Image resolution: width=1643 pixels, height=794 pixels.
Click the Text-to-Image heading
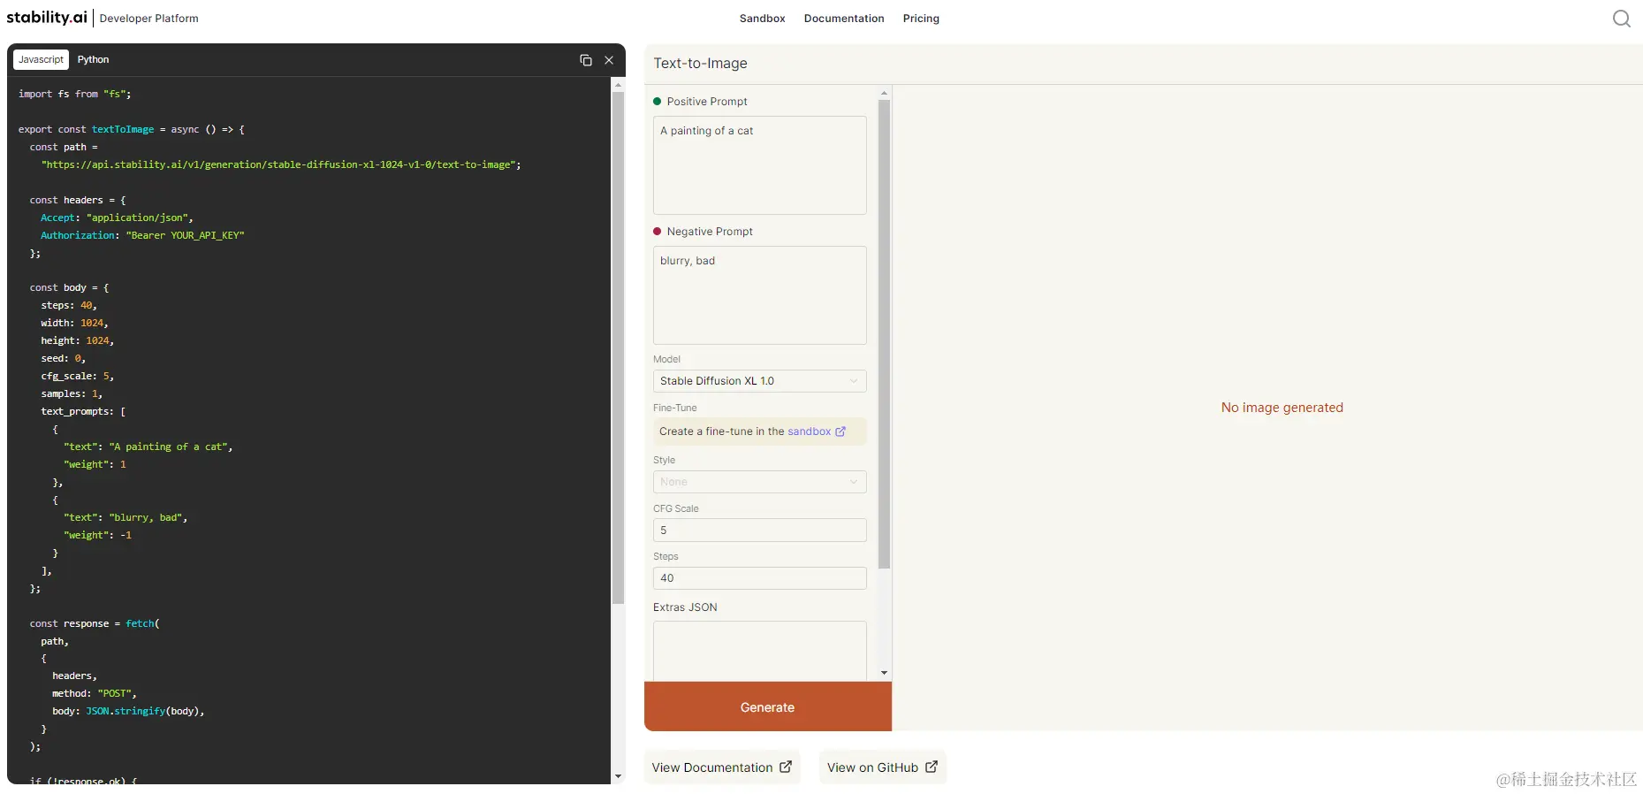[700, 64]
